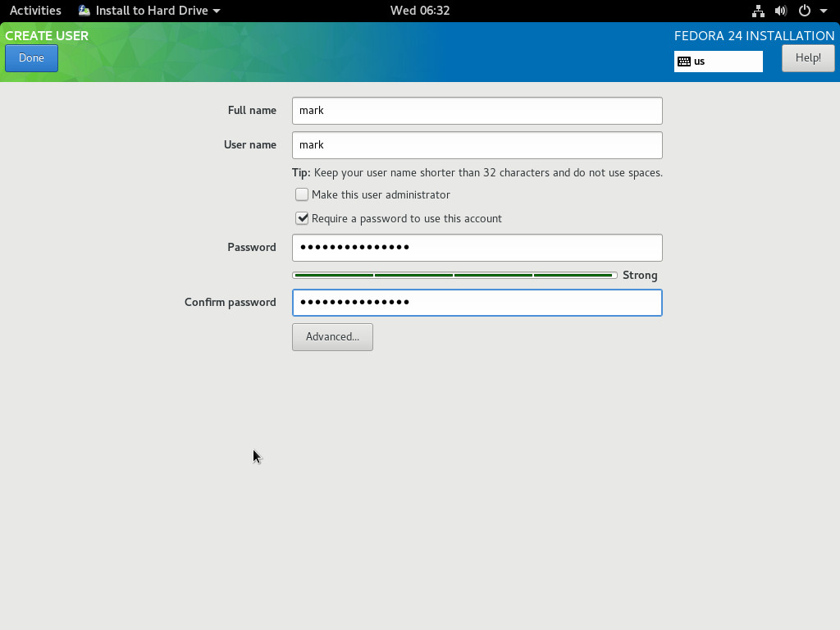Uncheck Require a password to use this account
840x630 pixels.
click(302, 219)
